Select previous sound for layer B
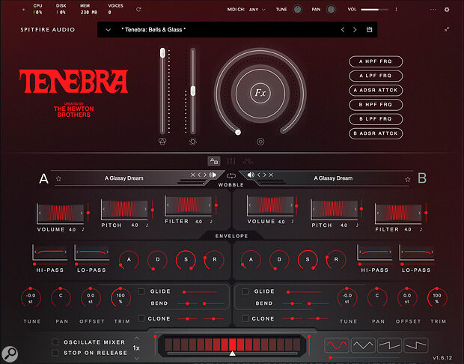Screen dimensions: 464x364 click(x=259, y=175)
